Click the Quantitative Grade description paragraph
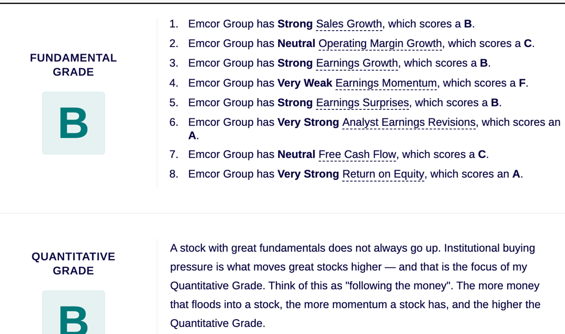The width and height of the screenshot is (565, 334). point(355,286)
